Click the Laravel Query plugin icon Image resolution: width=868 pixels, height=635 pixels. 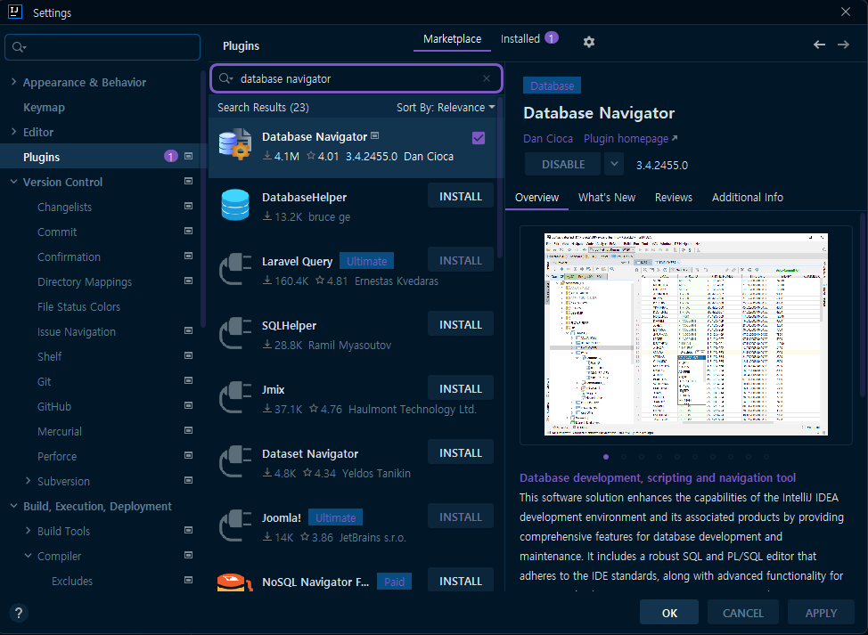coord(235,269)
